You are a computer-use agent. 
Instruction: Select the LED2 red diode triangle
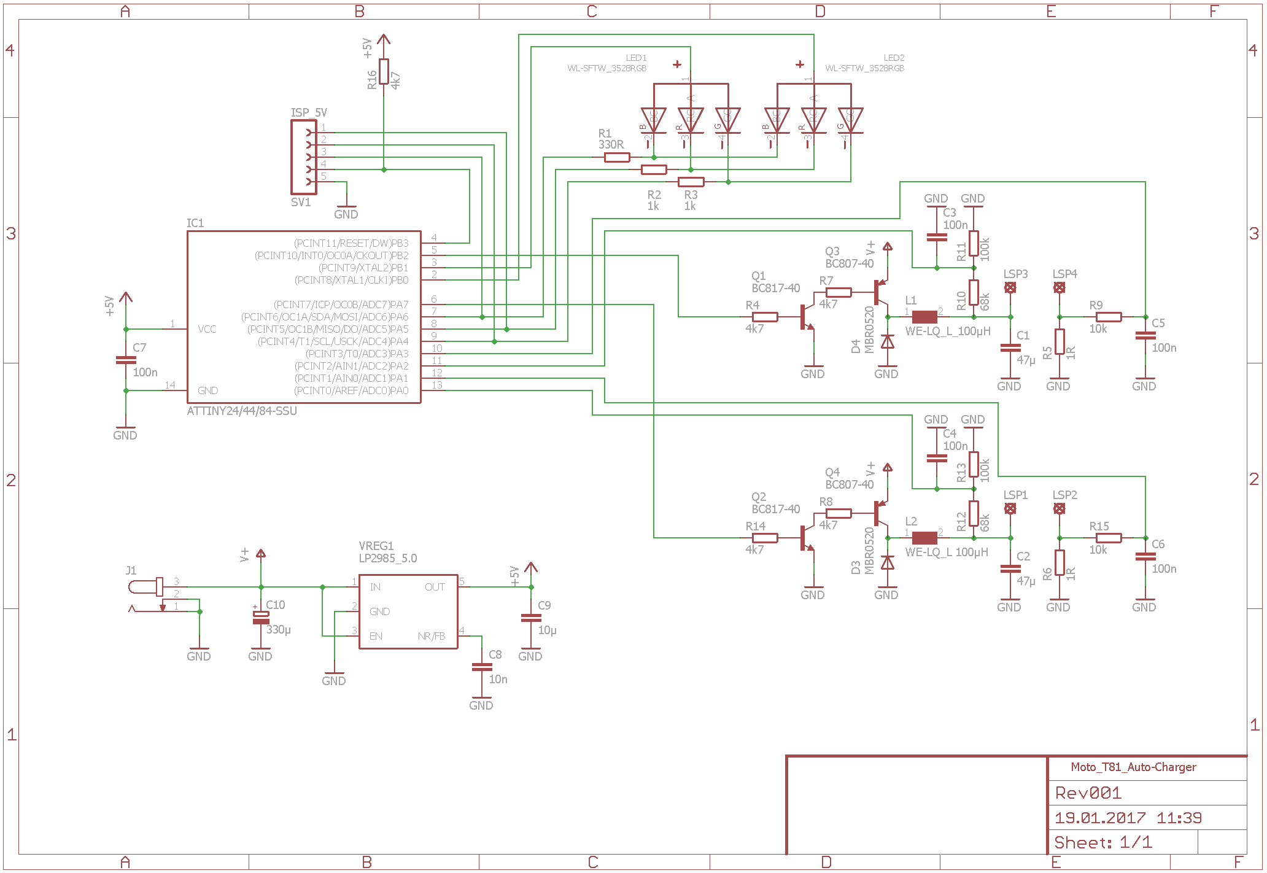tap(813, 120)
